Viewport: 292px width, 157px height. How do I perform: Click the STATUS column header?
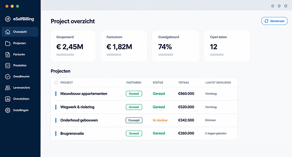[158, 83]
